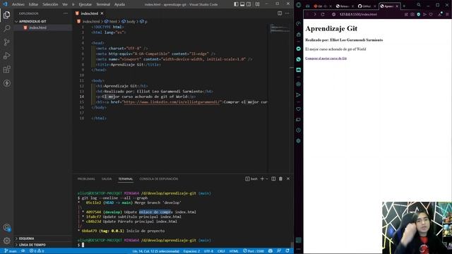Image resolution: width=452 pixels, height=254 pixels.
Task: Click the lightning bolt icon in activity bar
Action: click(x=6, y=83)
